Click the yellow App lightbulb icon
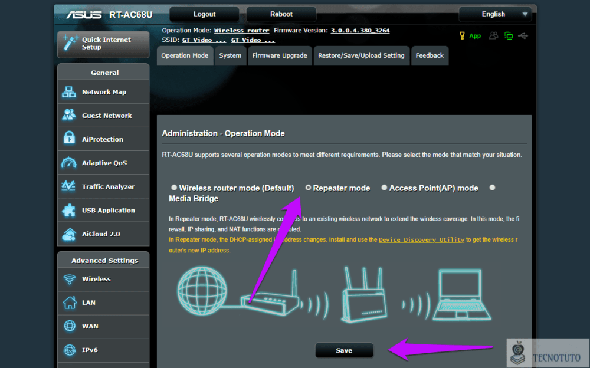The width and height of the screenshot is (590, 368). click(462, 36)
